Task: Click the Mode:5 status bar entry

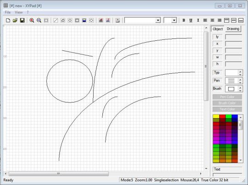Action: tap(127, 180)
